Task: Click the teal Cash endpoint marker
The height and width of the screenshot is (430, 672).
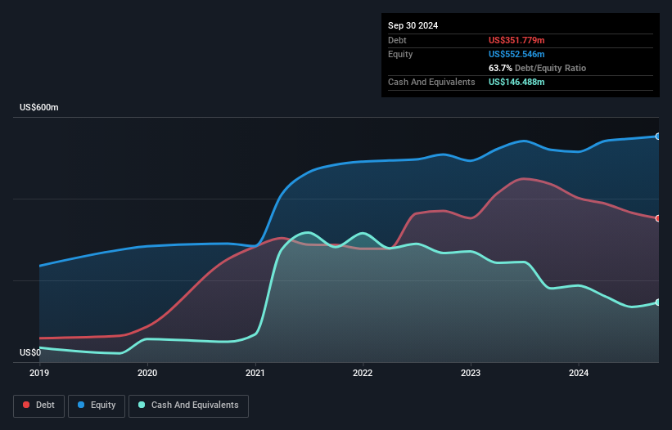Action: point(658,302)
